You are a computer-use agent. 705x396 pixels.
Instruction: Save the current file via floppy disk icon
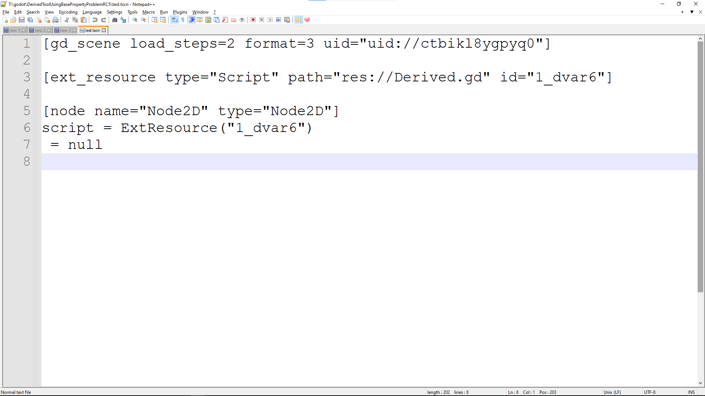[x=21, y=20]
